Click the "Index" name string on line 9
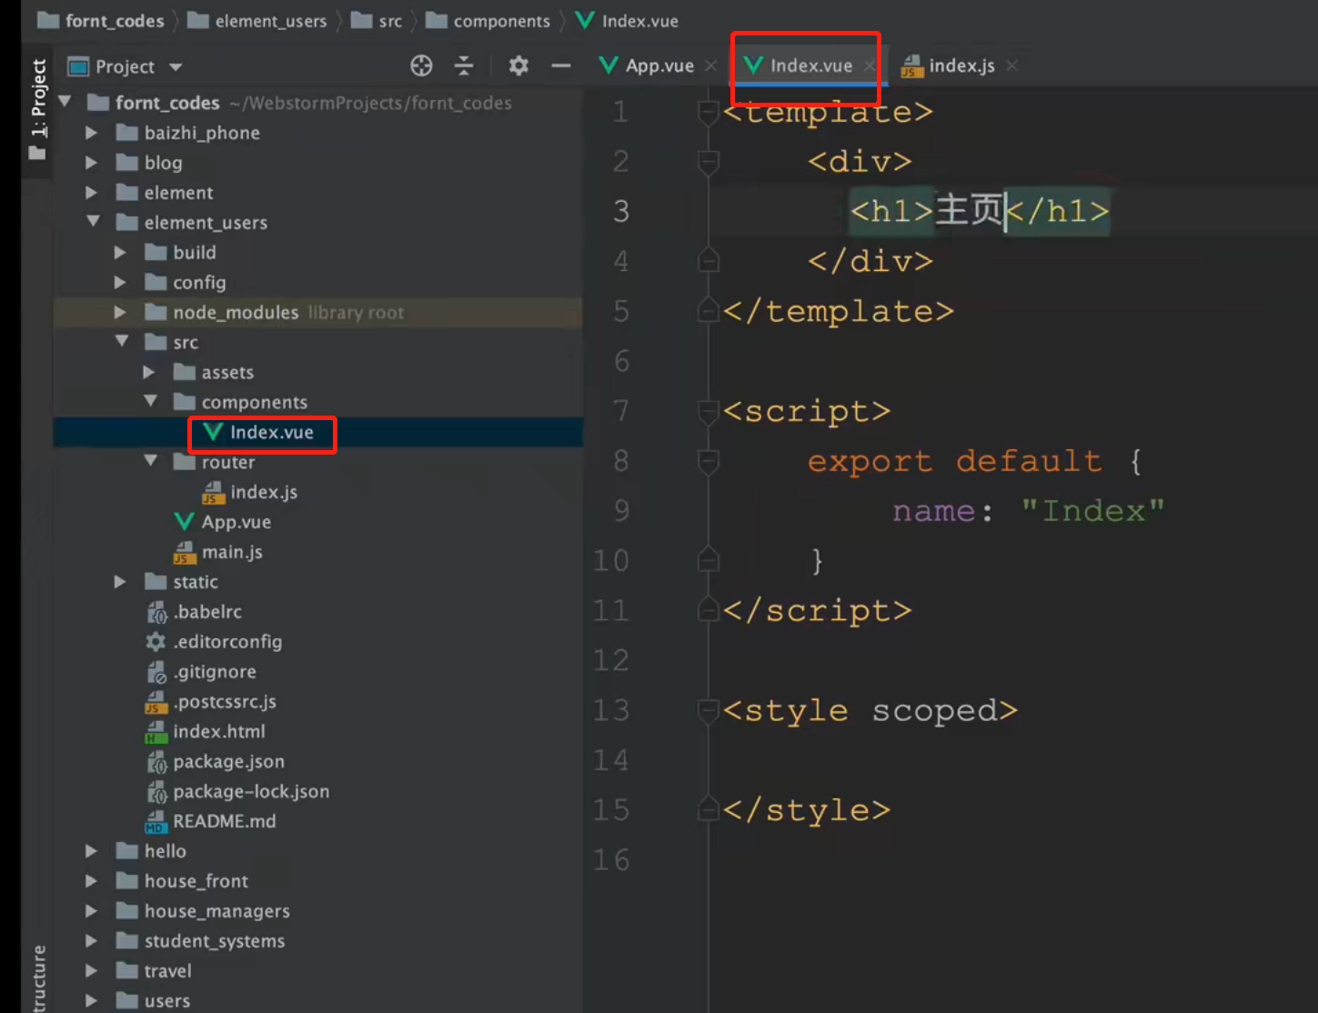This screenshot has width=1318, height=1013. [1092, 511]
